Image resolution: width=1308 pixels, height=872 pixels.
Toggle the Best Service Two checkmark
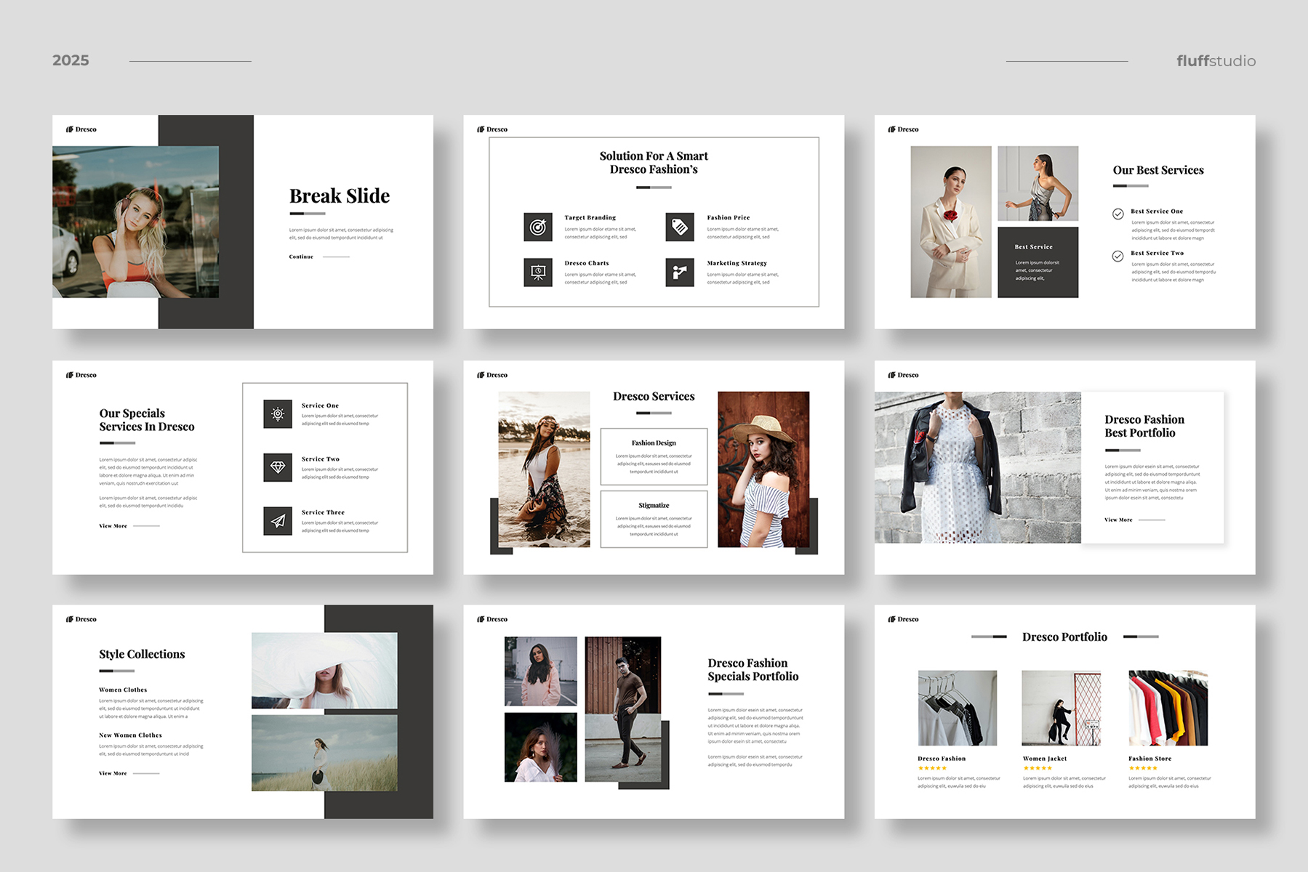(x=1118, y=256)
